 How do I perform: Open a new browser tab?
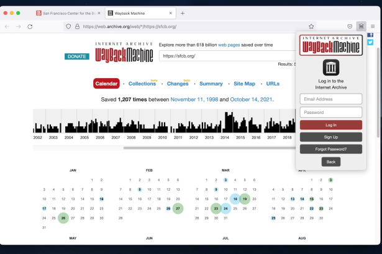pyautogui.click(x=183, y=13)
